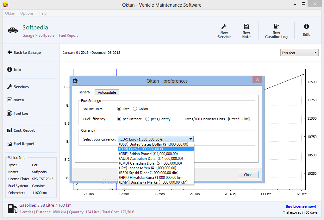Click the New Gasoline Log pump icon
324x220 pixels.
[276, 26]
